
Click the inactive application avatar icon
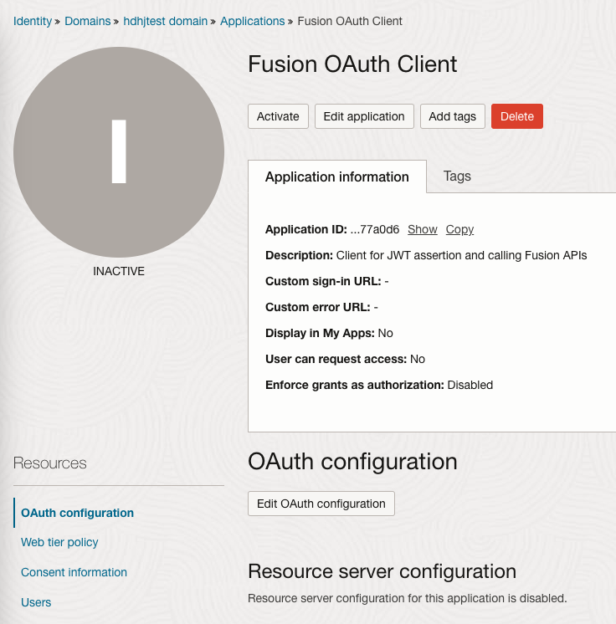click(119, 152)
